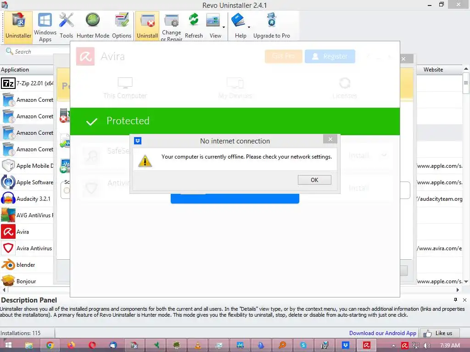Click the Avira logo in Avira window
470x352 pixels.
coord(85,56)
